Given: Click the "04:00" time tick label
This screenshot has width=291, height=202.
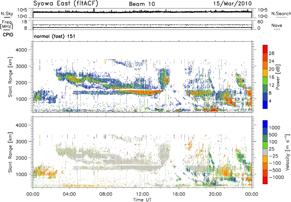Looking at the screenshot, I should tap(69, 194).
